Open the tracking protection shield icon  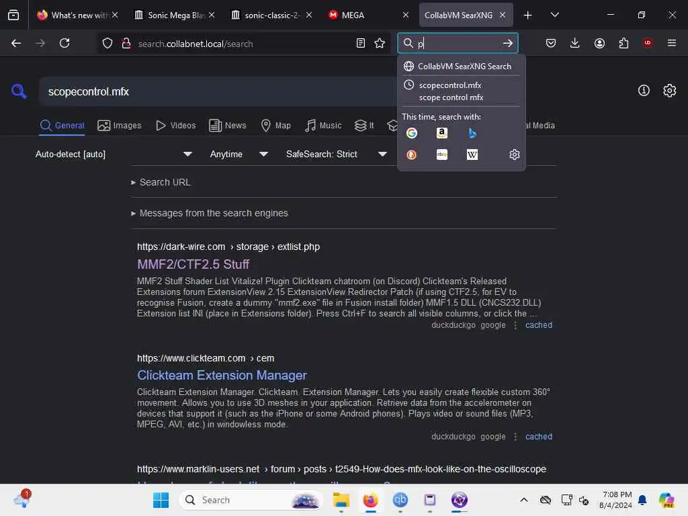107,43
